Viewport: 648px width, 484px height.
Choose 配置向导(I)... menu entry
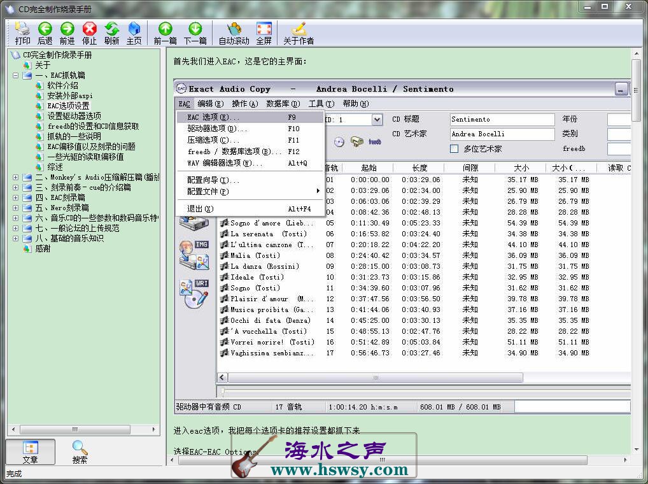pos(250,180)
